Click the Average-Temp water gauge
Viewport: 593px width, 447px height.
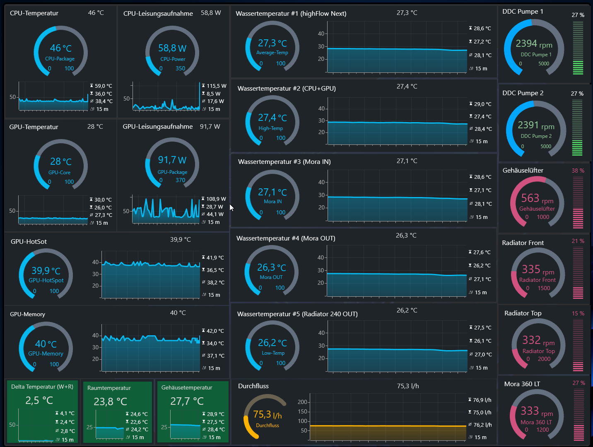pos(272,47)
